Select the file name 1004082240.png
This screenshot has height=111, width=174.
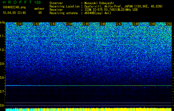[14, 7]
